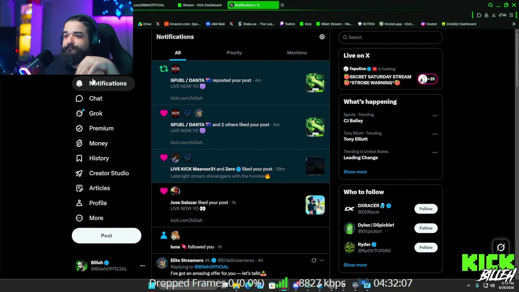The height and width of the screenshot is (292, 519).
Task: Open options dots for Tony Elliott trend
Action: pos(435,134)
